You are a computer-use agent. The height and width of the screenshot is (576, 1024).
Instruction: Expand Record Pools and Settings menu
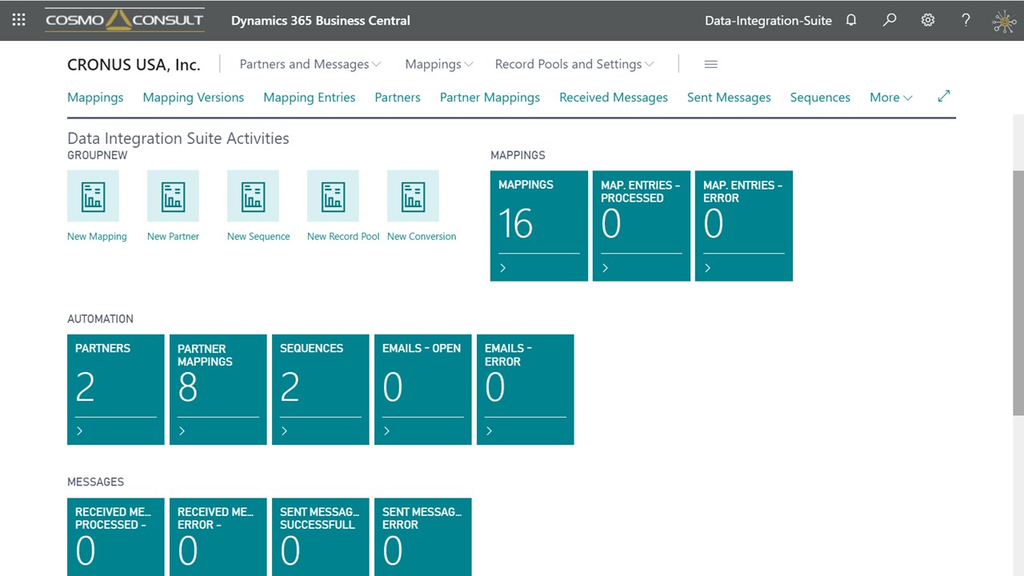coord(574,64)
